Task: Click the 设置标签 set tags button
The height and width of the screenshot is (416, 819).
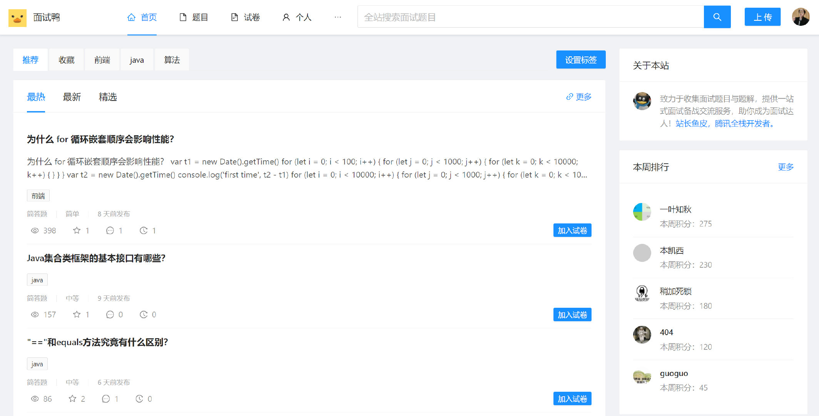Action: point(580,60)
